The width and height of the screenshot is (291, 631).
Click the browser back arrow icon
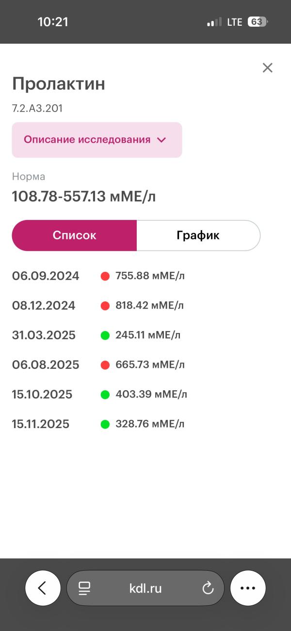point(43,588)
